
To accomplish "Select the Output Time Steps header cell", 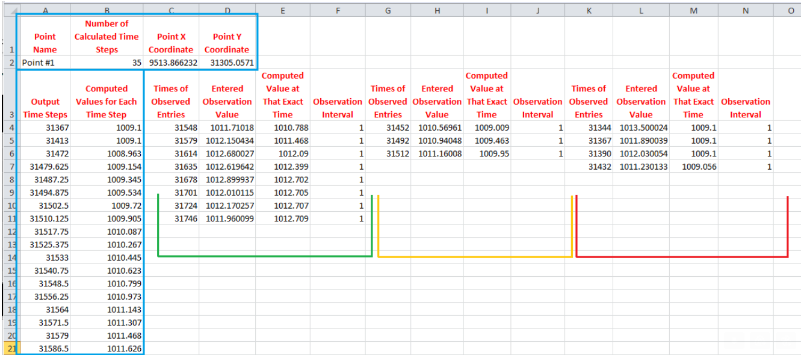I will coord(45,101).
